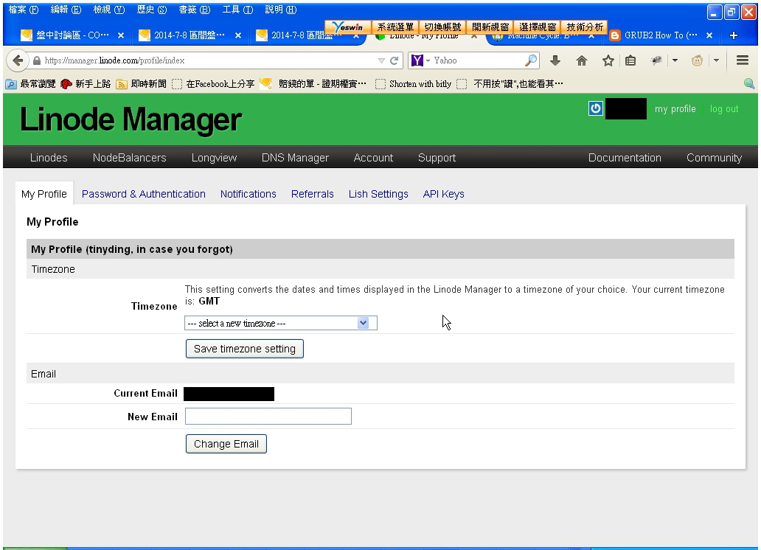Open 最常瀏覽 bookmark folder
Viewport: 761px width, 550px height.
[x=30, y=84]
